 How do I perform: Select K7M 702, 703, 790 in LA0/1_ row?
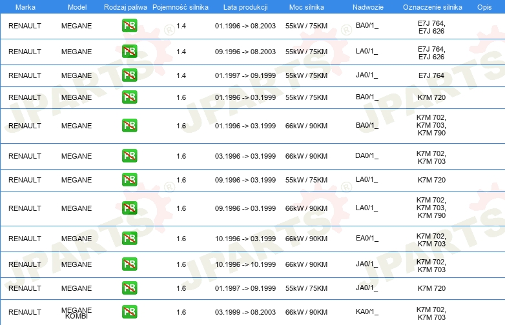(x=431, y=208)
